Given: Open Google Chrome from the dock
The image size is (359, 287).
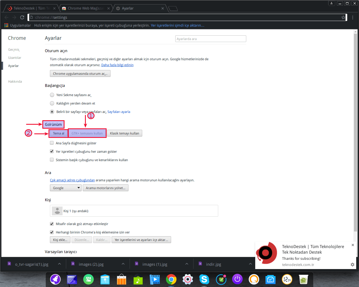Looking at the screenshot, I should click(171, 279).
